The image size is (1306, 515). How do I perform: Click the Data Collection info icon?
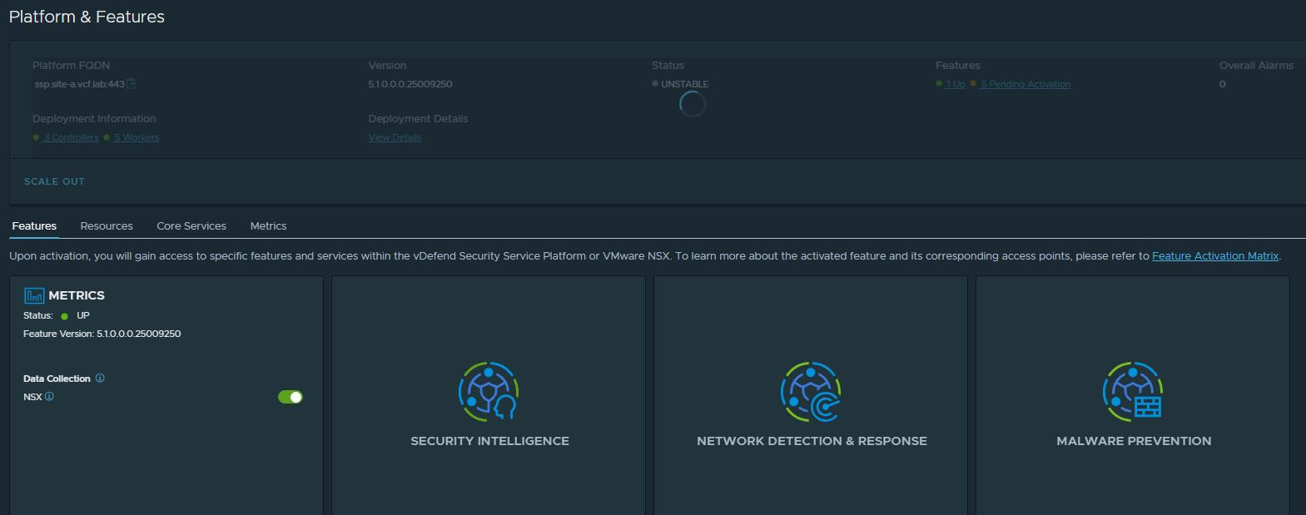click(100, 379)
